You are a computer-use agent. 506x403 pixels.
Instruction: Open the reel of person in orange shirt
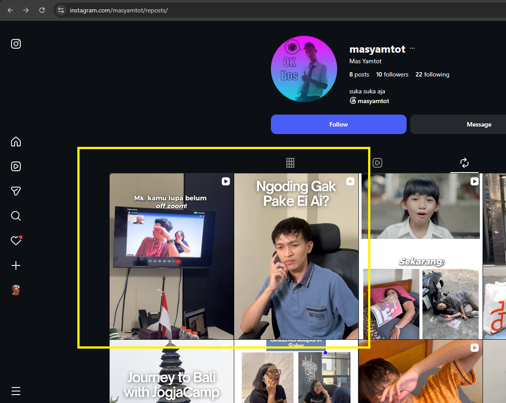(x=421, y=371)
